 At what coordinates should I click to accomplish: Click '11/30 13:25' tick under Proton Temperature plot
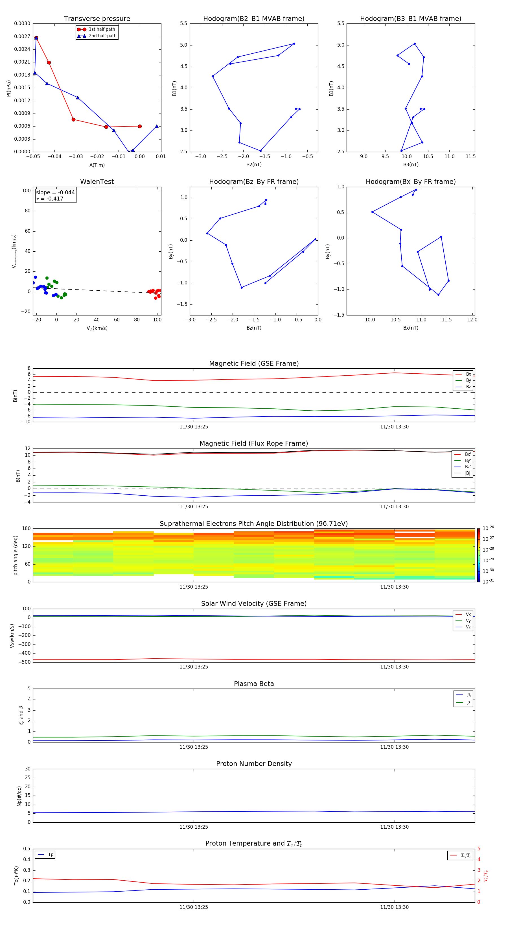pyautogui.click(x=194, y=907)
